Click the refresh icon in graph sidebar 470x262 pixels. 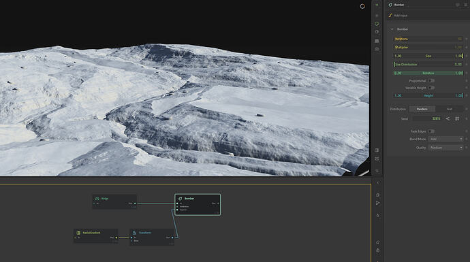(377, 242)
